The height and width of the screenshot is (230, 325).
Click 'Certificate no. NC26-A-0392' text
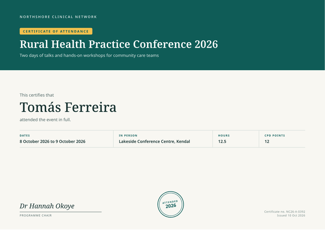click(285, 212)
